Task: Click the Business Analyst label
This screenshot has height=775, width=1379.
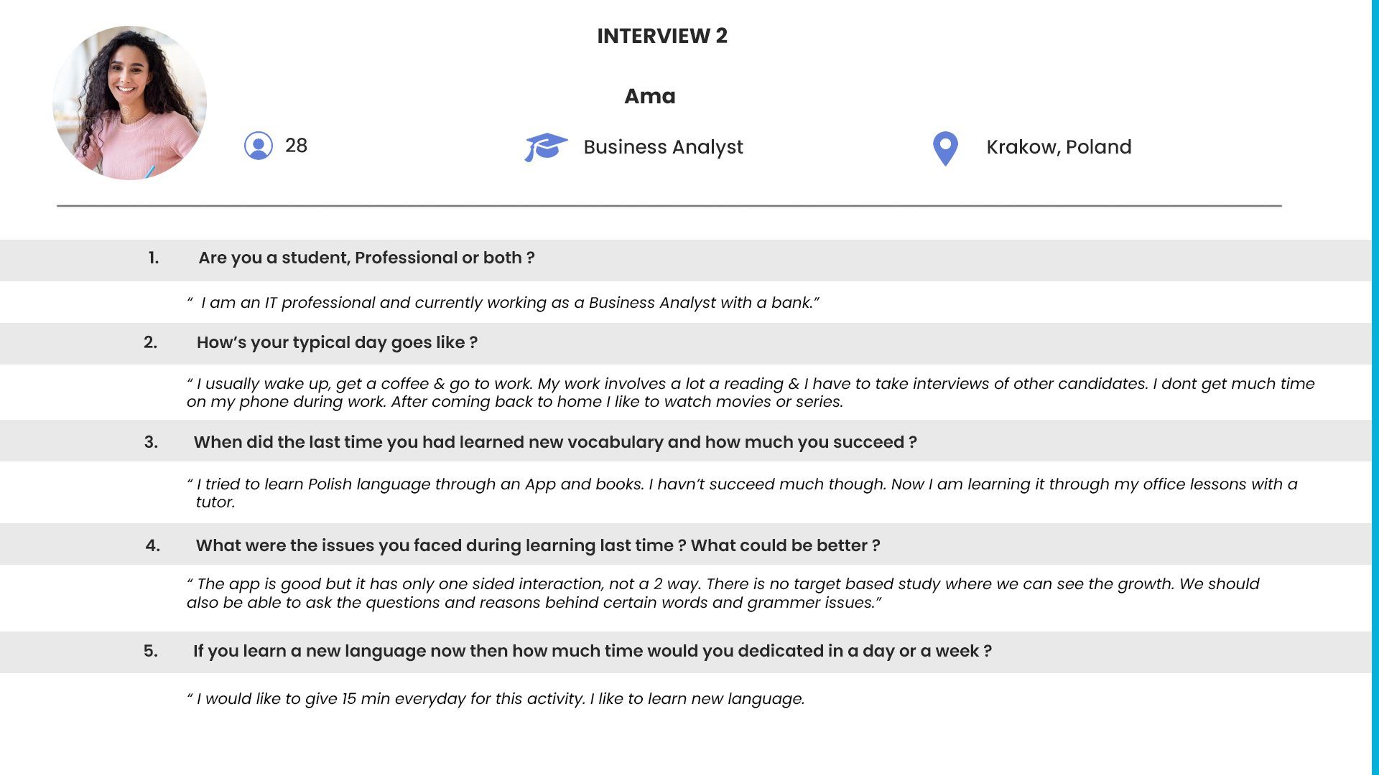Action: [x=663, y=147]
